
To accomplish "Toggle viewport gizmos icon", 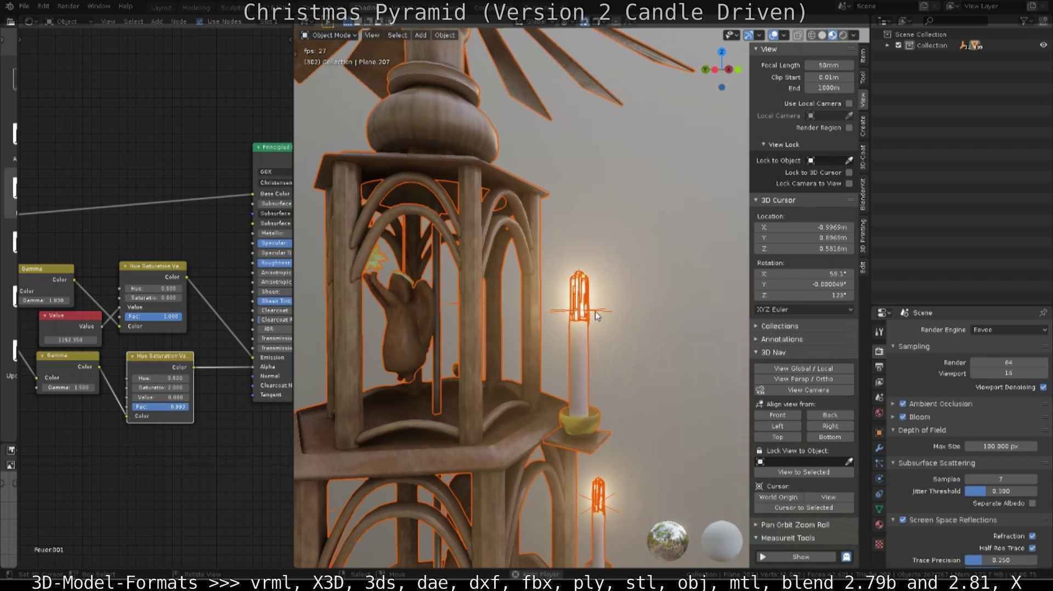I will (x=749, y=35).
